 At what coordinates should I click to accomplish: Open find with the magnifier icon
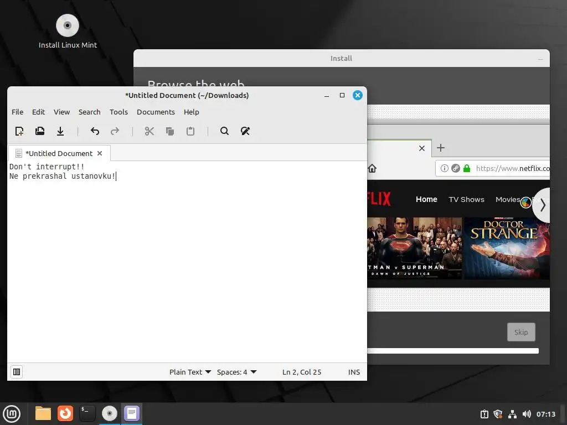225,131
